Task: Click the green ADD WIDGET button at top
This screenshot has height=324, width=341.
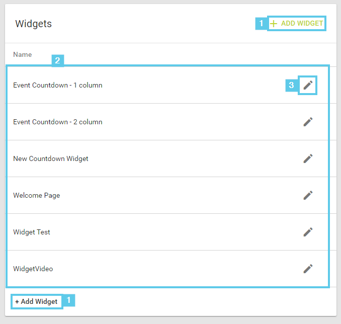Action: click(x=296, y=23)
